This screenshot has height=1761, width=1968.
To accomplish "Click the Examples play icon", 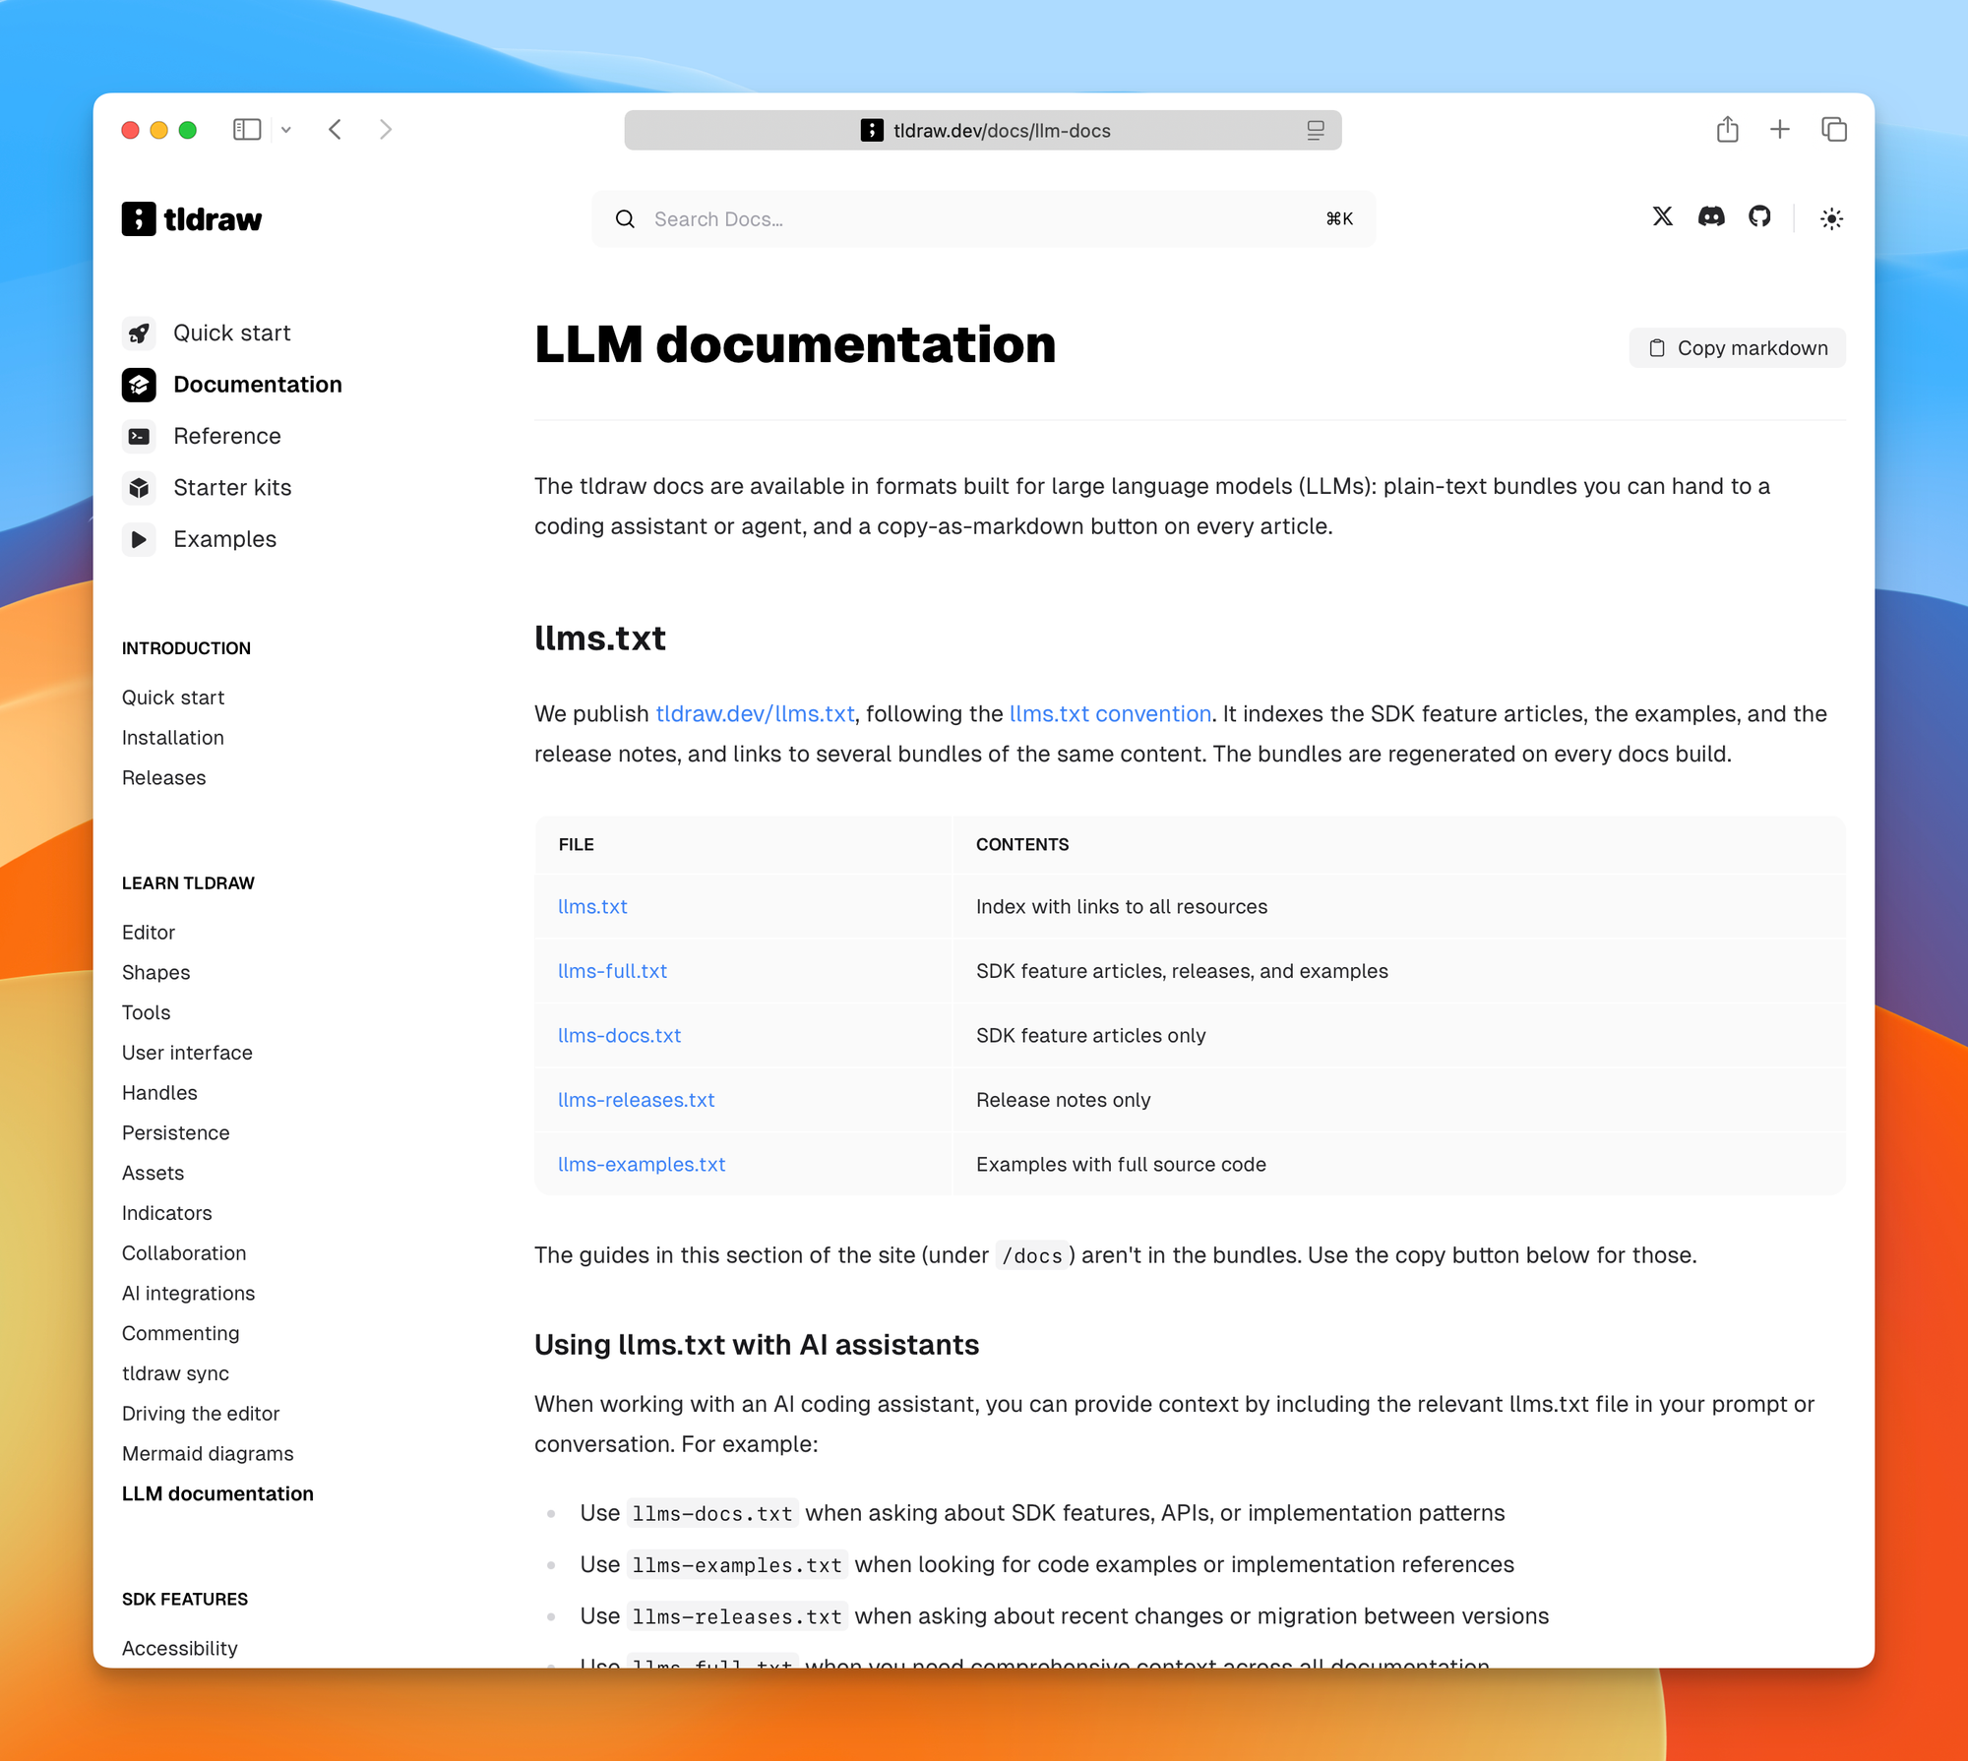I will pyautogui.click(x=139, y=539).
